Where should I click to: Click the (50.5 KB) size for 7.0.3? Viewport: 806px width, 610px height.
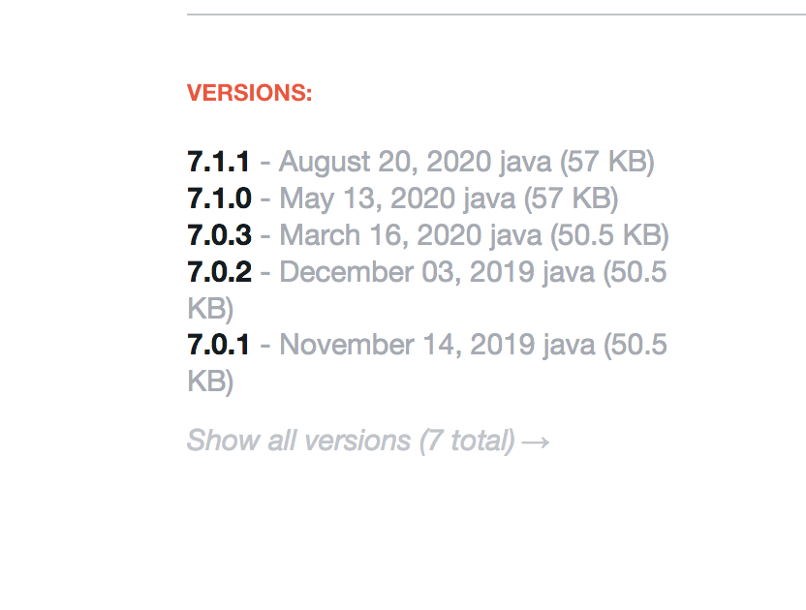tap(609, 236)
